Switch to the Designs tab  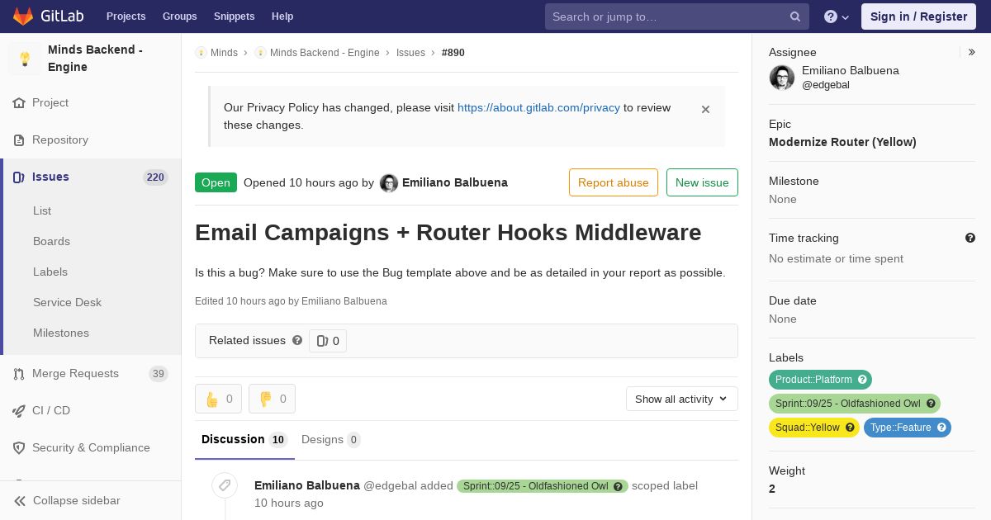pyautogui.click(x=330, y=440)
